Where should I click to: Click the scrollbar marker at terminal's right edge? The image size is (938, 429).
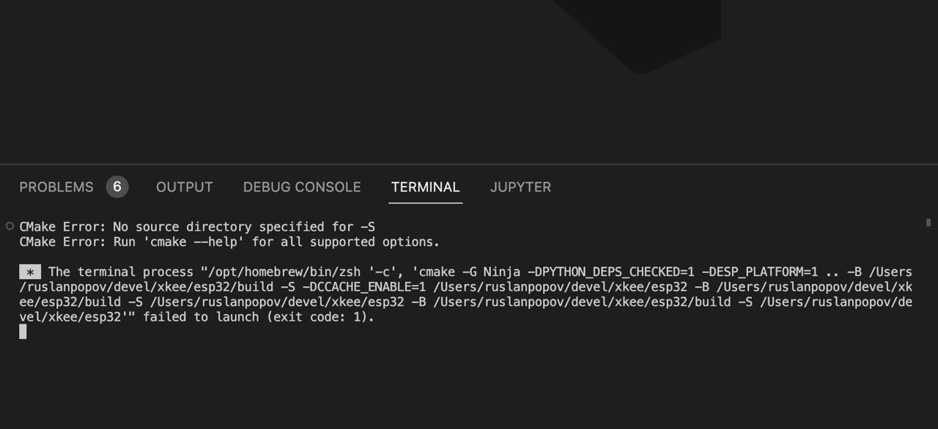click(x=928, y=223)
